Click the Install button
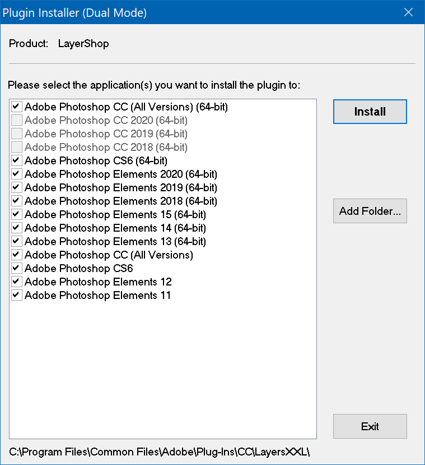 tap(370, 112)
